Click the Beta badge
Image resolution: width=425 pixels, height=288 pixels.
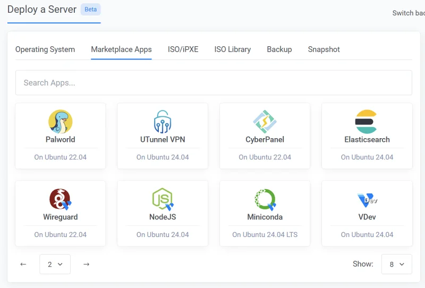(90, 9)
